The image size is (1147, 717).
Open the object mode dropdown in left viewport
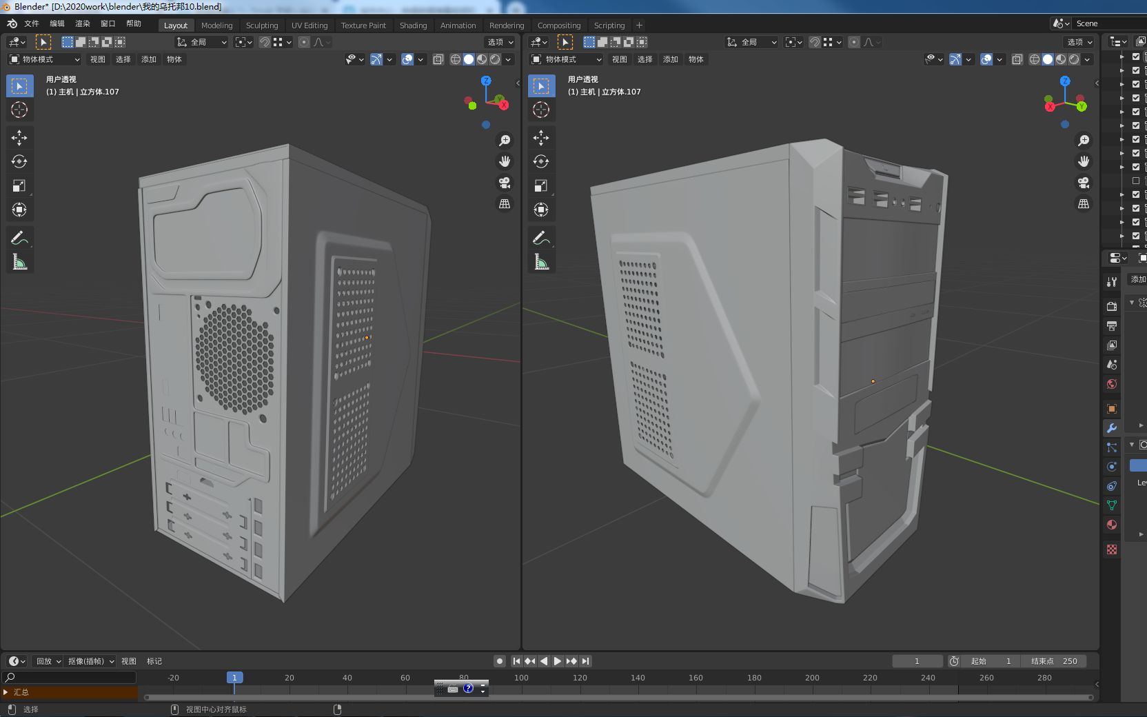44,59
